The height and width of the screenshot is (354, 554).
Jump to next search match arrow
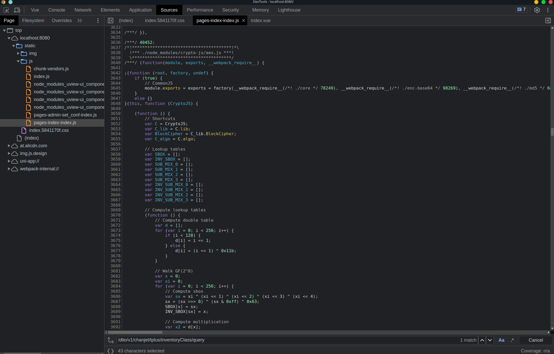[x=490, y=340]
